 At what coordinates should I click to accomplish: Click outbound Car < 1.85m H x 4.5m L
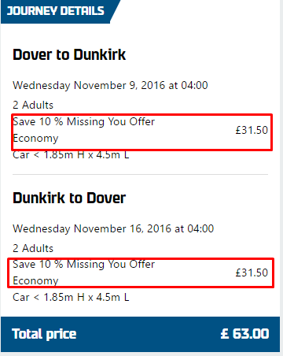71,155
